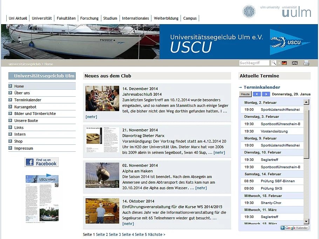The image size is (319, 239).
Task: Go to next calendar period arrow
Action: (266, 94)
